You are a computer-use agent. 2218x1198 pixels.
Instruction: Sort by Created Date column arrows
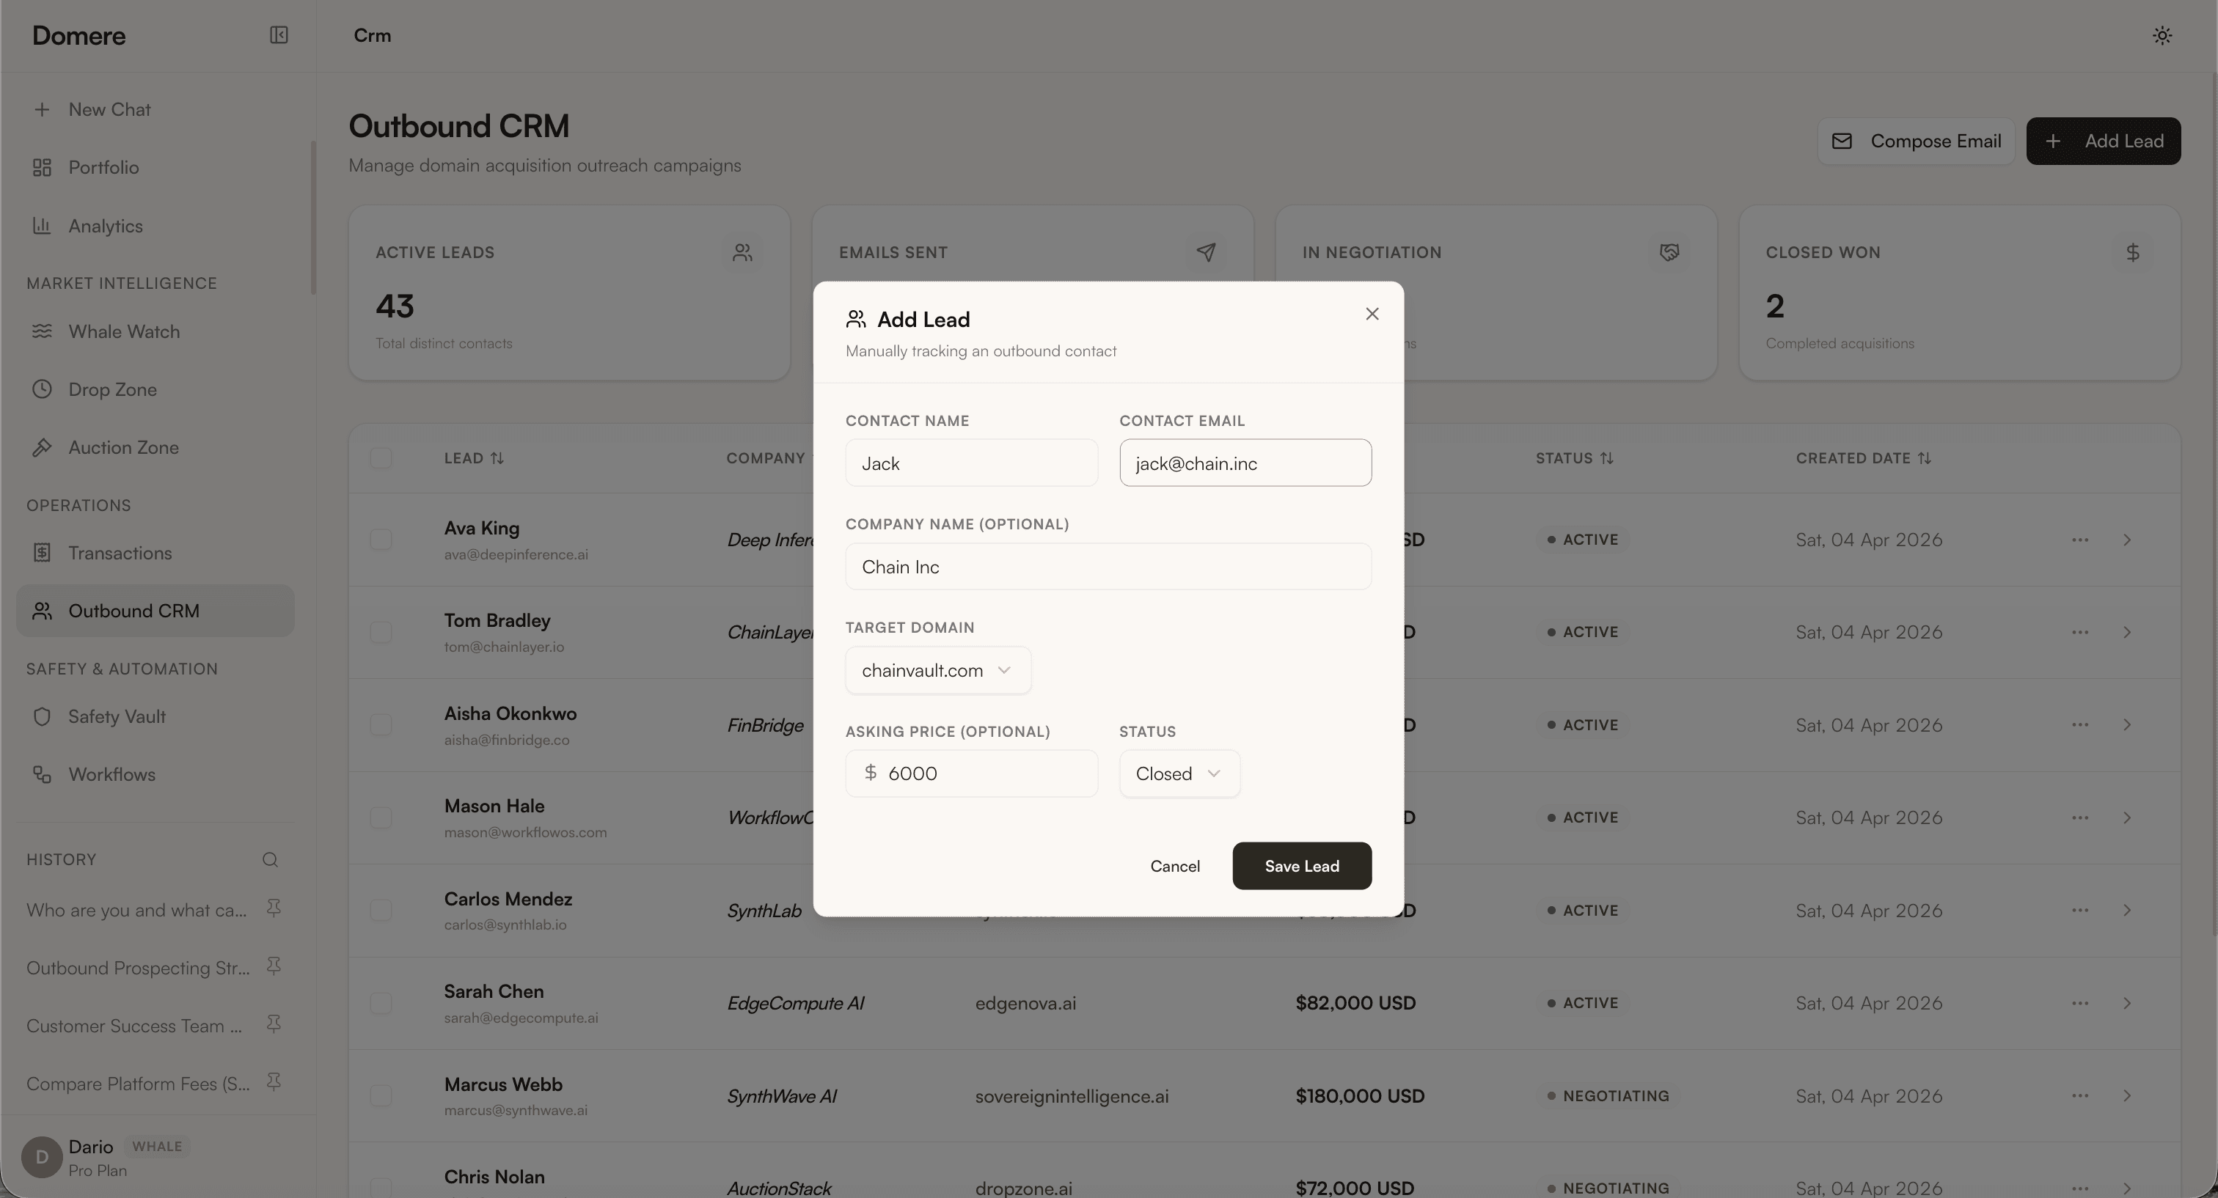tap(1925, 457)
